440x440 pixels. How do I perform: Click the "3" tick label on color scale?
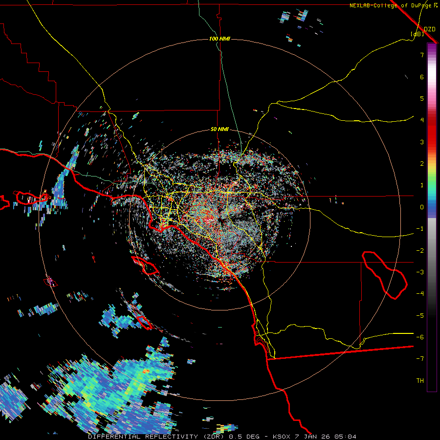[x=422, y=142]
